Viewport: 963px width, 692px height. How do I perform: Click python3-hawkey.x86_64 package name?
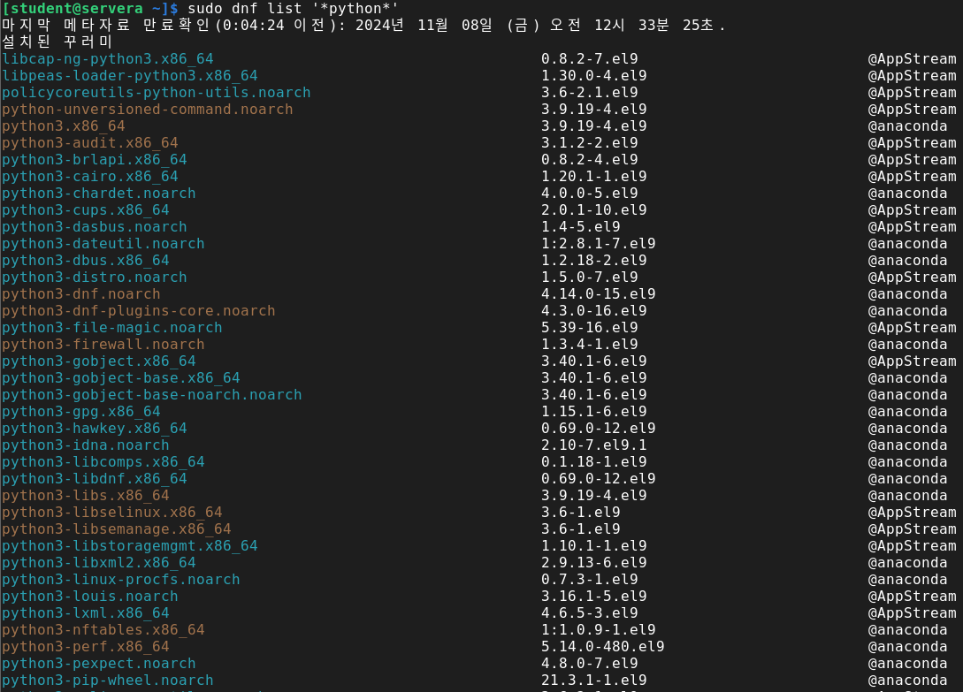click(x=94, y=428)
